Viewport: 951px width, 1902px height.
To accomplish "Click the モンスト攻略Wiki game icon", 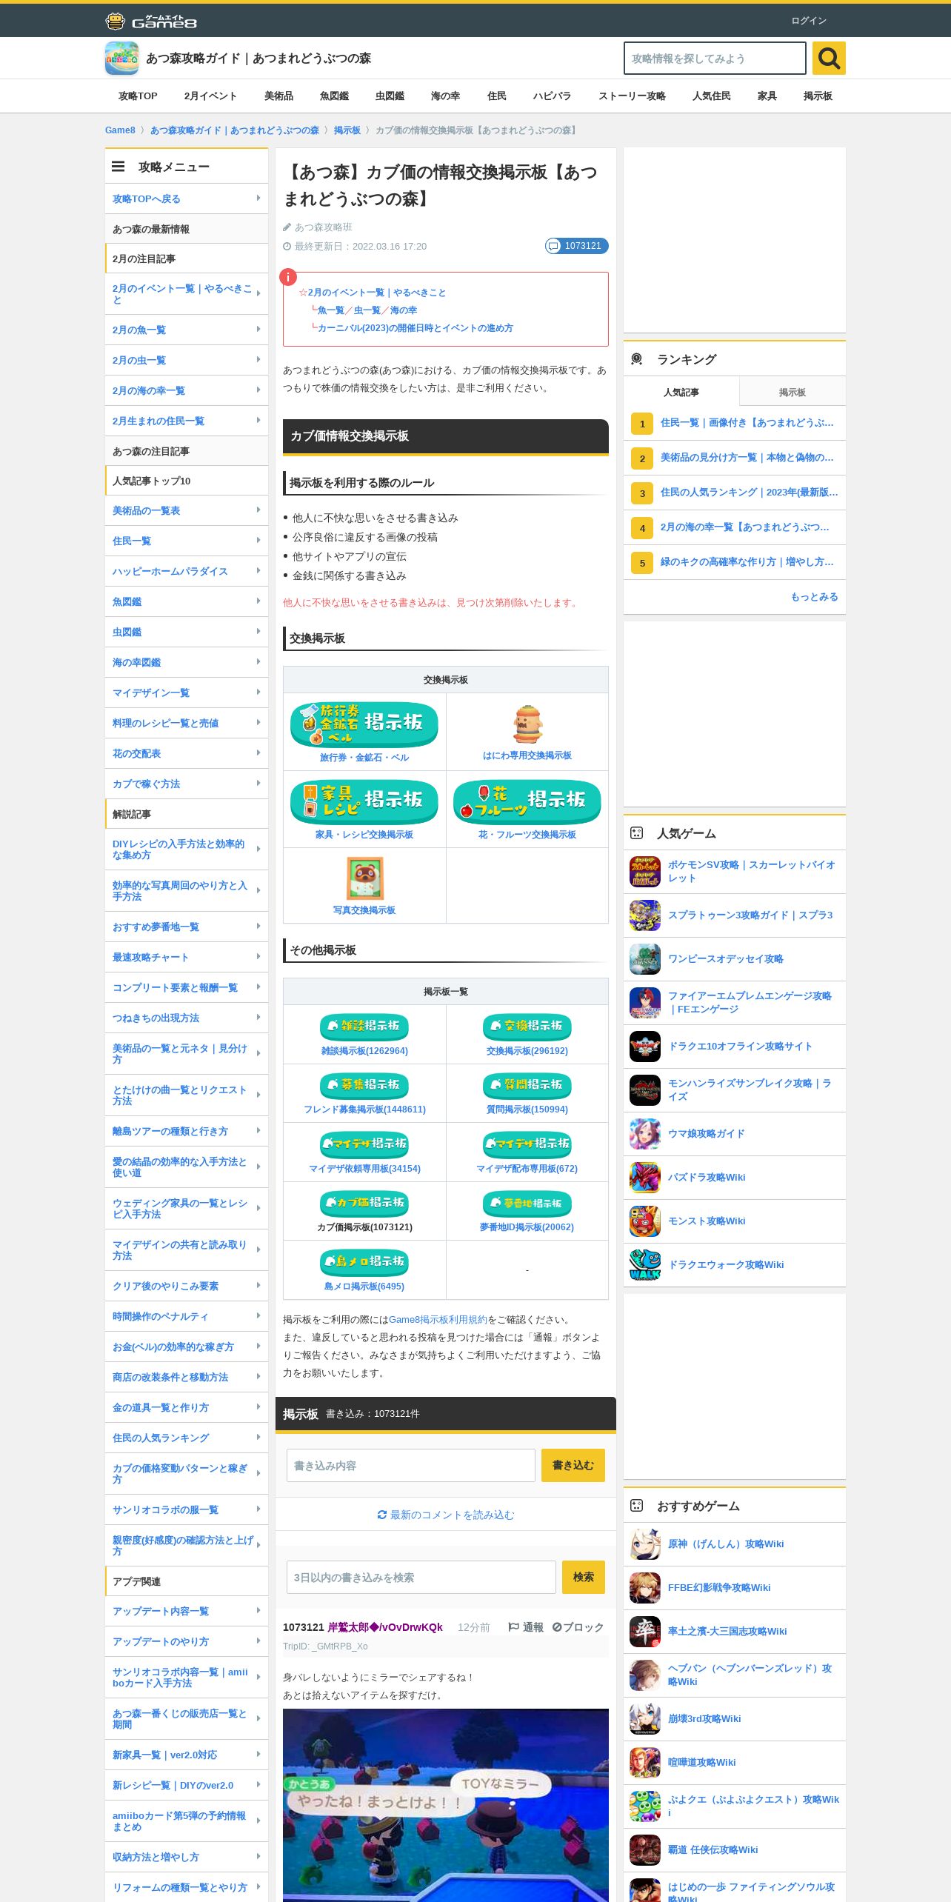I will point(645,1221).
